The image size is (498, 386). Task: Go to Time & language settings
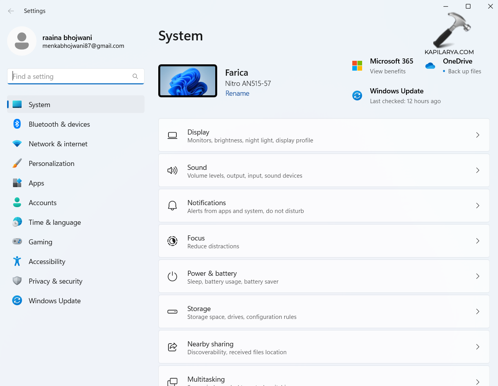coord(55,222)
